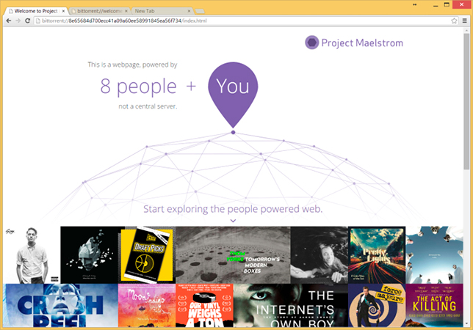473x330 pixels.
Task: Close the browser window with red X
Action: tap(461, 4)
